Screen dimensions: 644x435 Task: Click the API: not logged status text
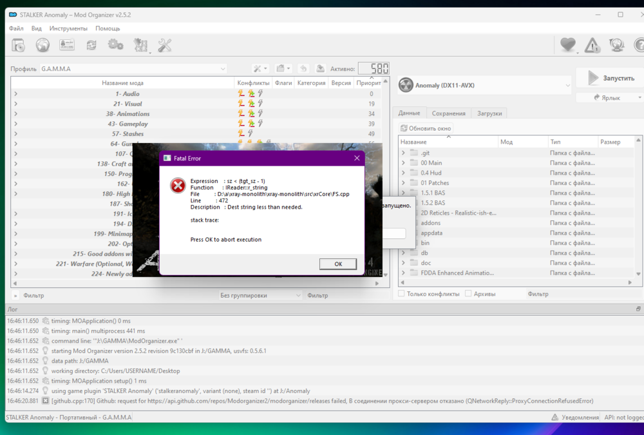pyautogui.click(x=623, y=417)
